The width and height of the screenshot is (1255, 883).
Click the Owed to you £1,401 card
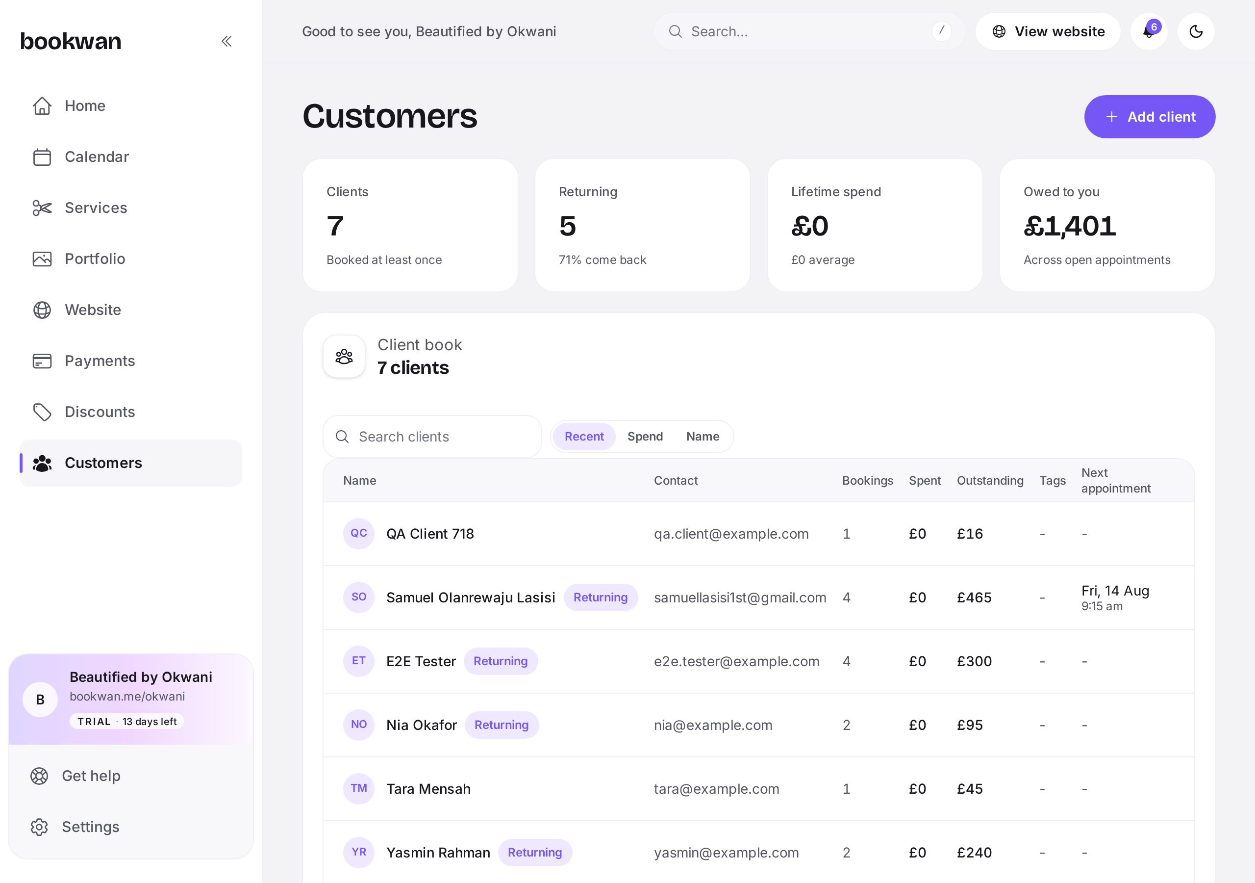click(1107, 225)
